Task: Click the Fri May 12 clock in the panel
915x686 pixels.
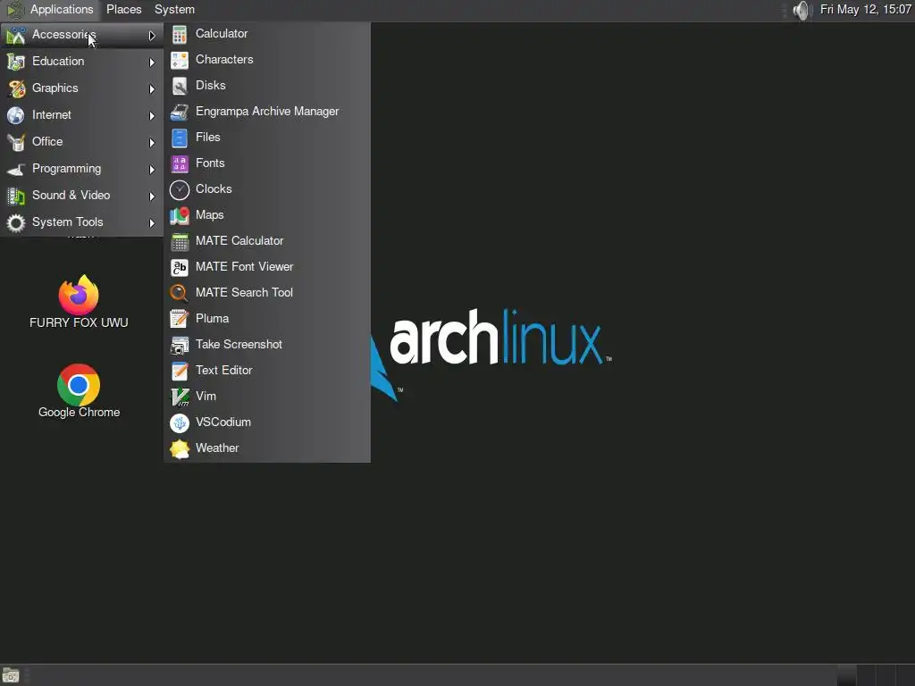Action: pyautogui.click(x=865, y=9)
